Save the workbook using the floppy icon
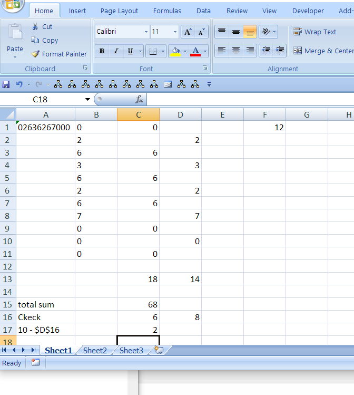Viewport: 354px width, 395px height. click(x=6, y=84)
